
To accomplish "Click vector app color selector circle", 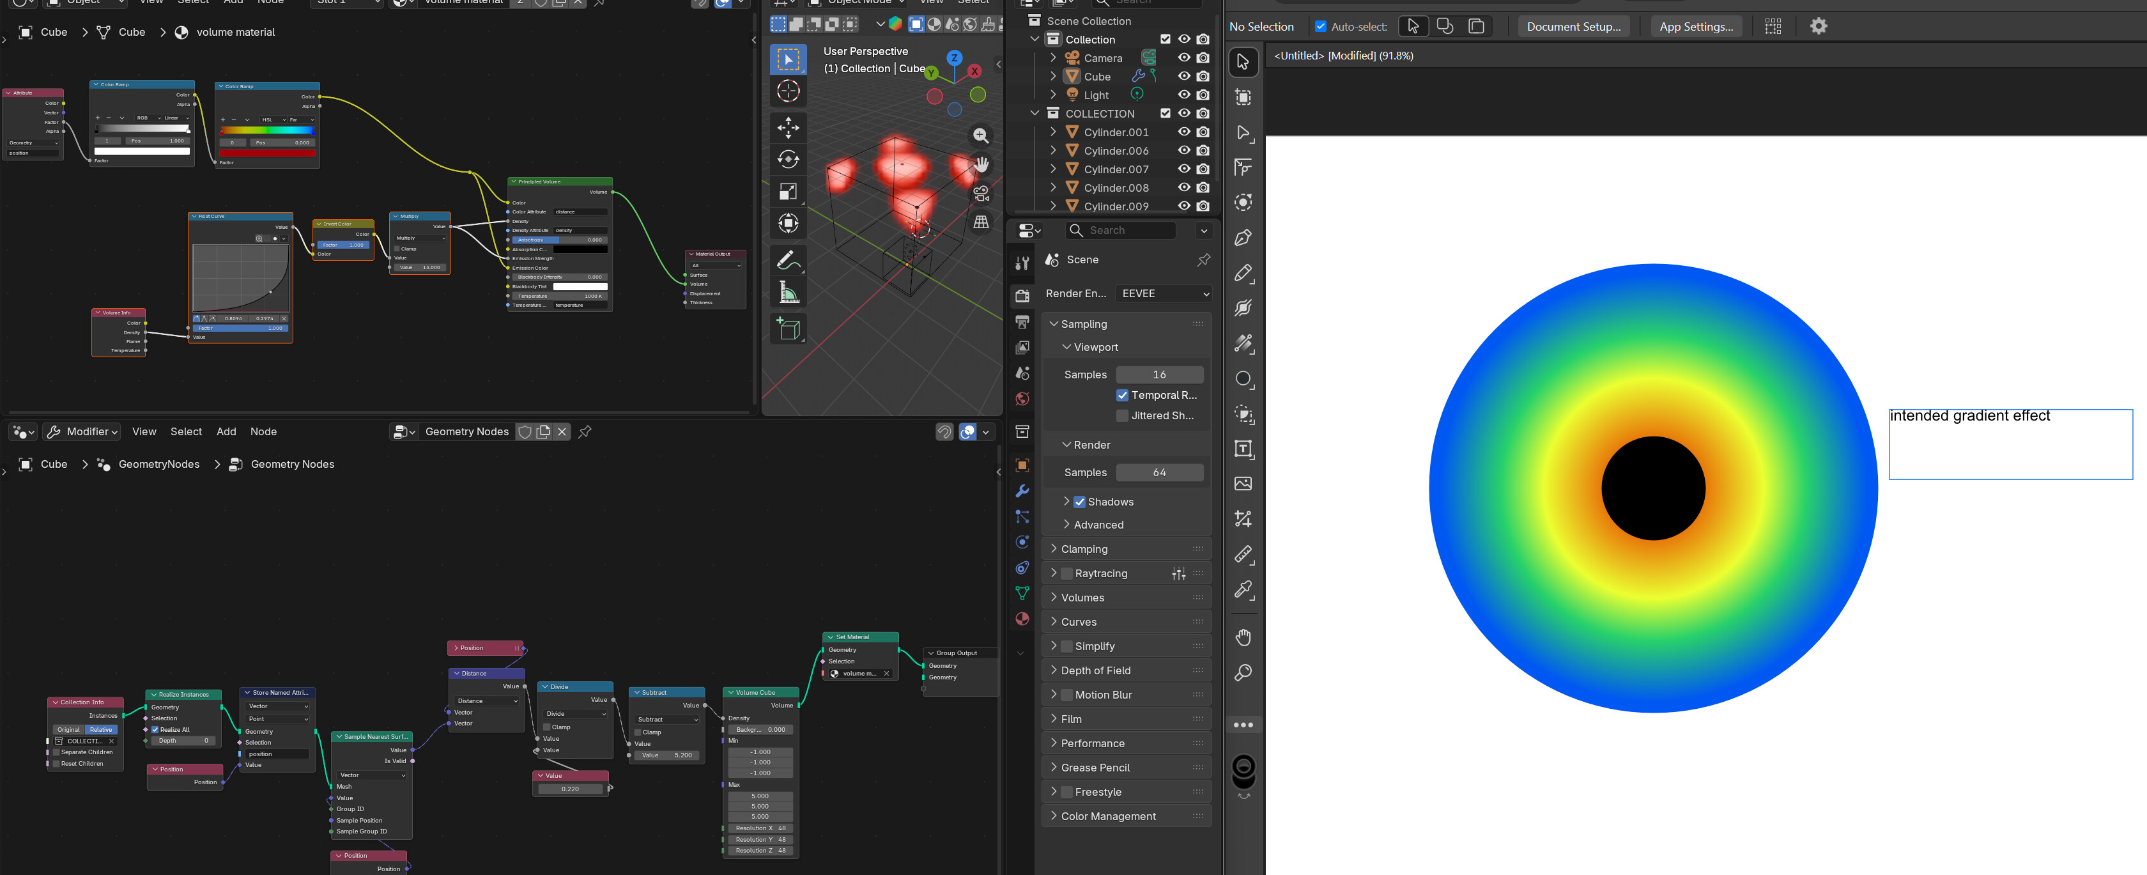I will 1243,767.
